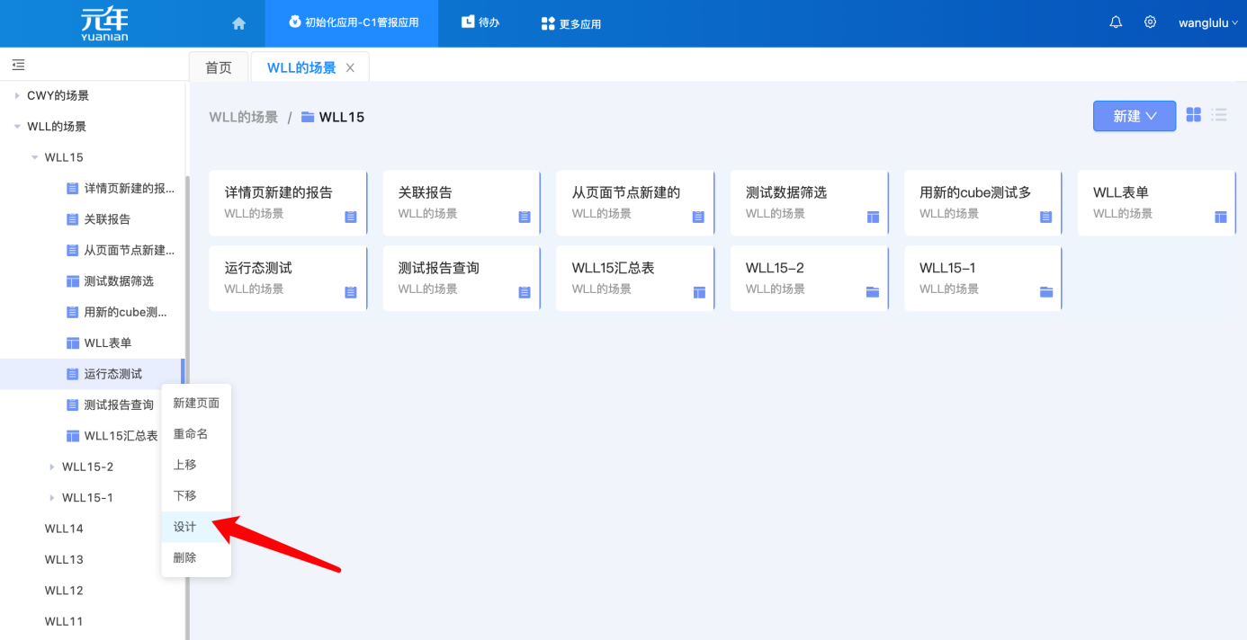Expand the CWY的场景 node in sidebar
This screenshot has width=1247, height=640.
16,95
